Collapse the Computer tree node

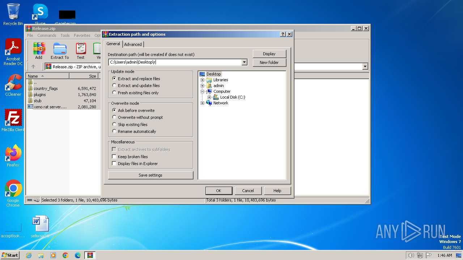click(x=203, y=91)
